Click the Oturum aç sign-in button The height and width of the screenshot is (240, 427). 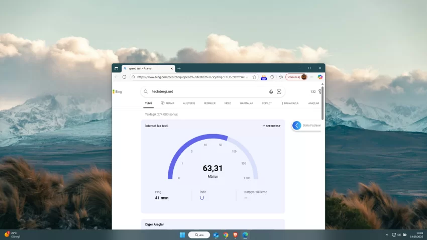pyautogui.click(x=295, y=77)
